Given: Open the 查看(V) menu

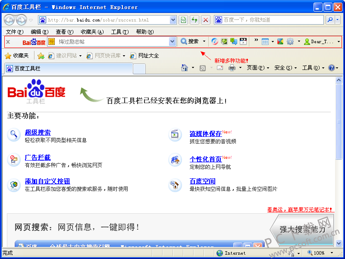Looking at the screenshot, I should pos(64,32).
